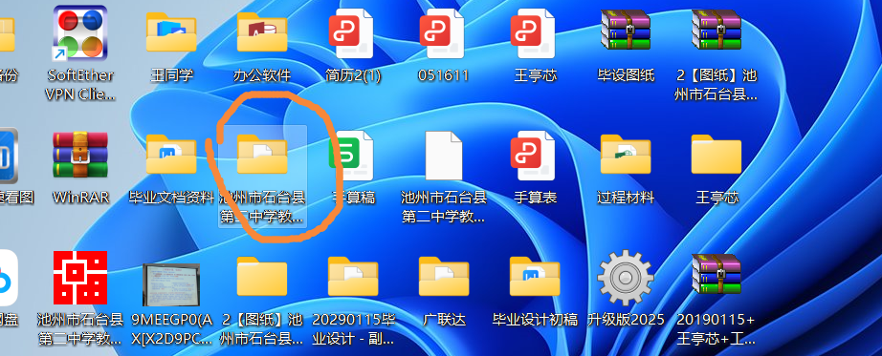
Task: Open the 办公软件 folder
Action: 262,32
